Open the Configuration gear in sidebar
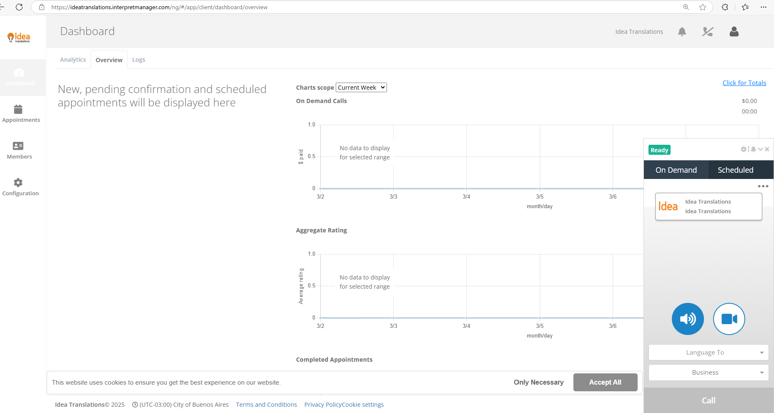Image resolution: width=774 pixels, height=413 pixels. coord(18,183)
